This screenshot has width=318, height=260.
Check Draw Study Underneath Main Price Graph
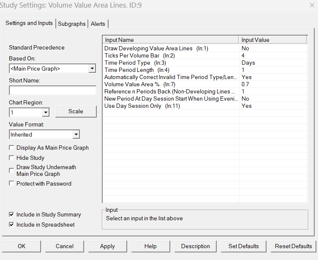11,170
